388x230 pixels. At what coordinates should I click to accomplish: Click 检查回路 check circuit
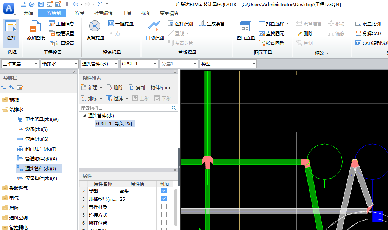coord(272,43)
